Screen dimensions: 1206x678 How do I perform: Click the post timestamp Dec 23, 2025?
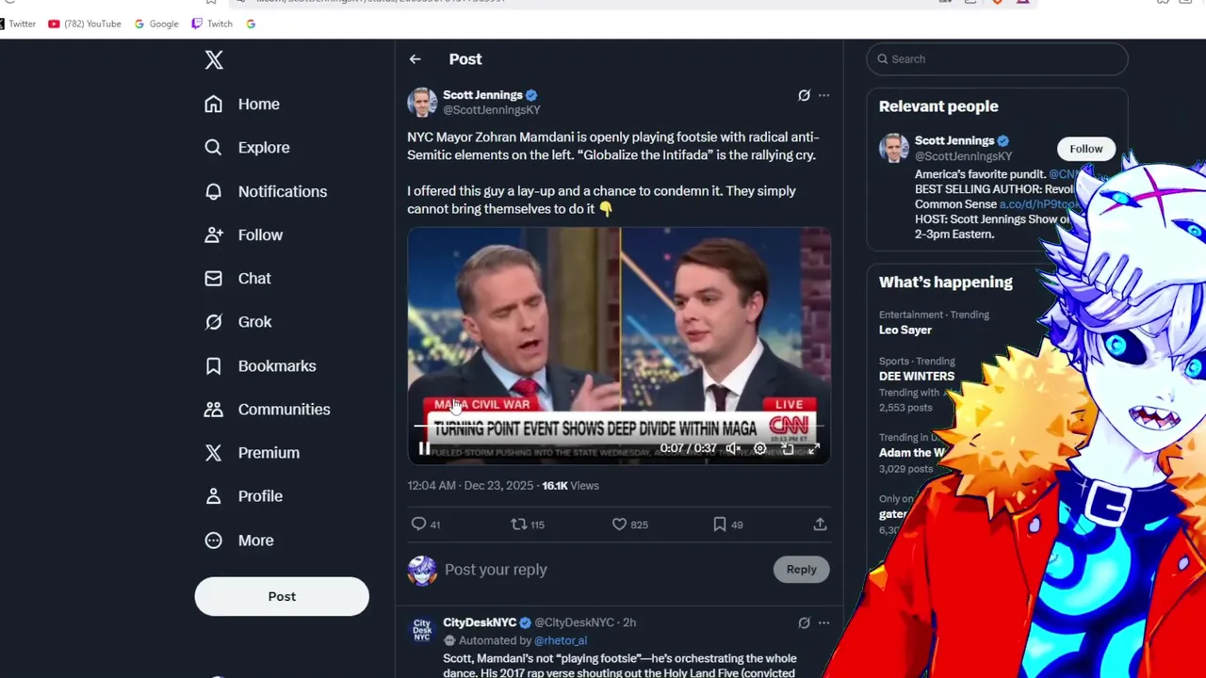pos(470,486)
